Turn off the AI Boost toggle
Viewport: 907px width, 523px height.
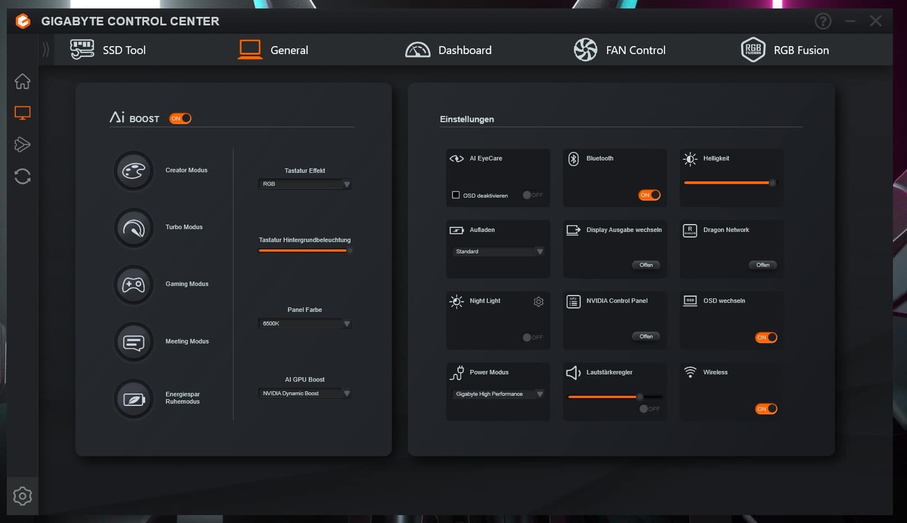coord(181,118)
